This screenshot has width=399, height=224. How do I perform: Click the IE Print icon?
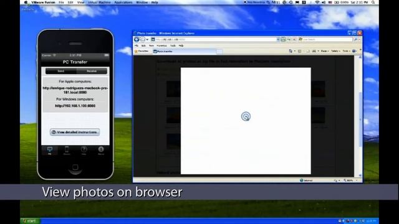314,51
